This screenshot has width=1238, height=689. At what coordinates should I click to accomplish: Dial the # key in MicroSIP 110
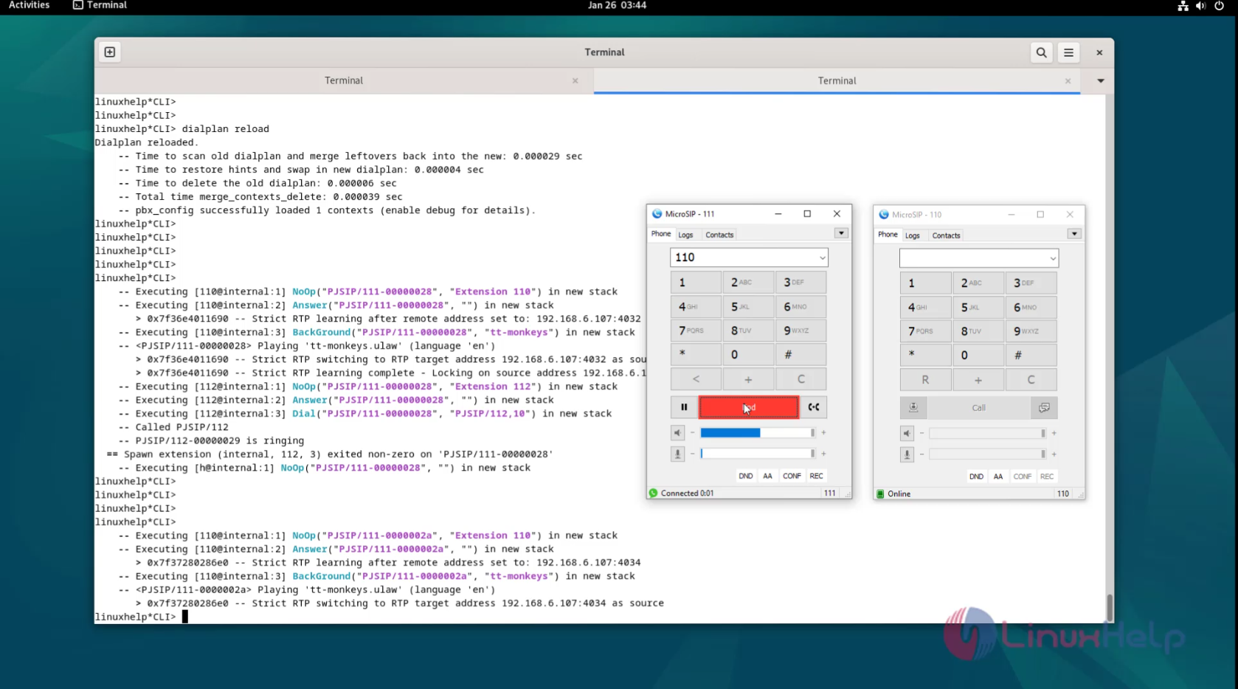(x=1031, y=356)
